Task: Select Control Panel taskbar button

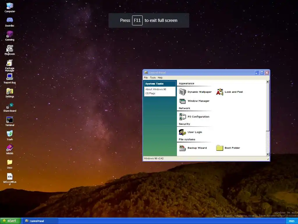Action: tap(40, 221)
